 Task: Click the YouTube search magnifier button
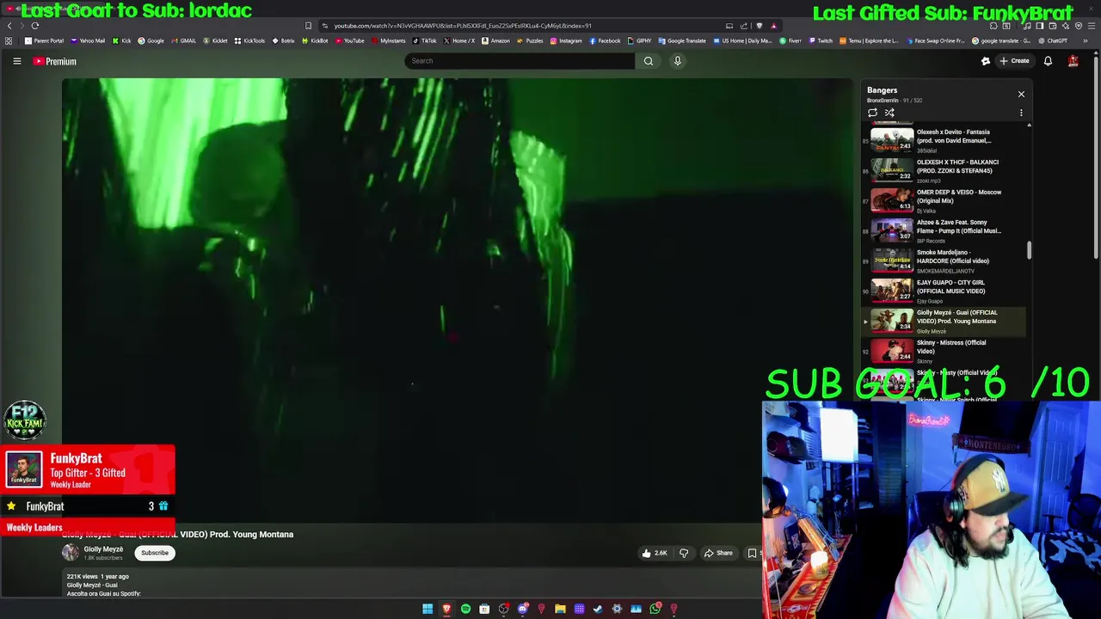(649, 61)
